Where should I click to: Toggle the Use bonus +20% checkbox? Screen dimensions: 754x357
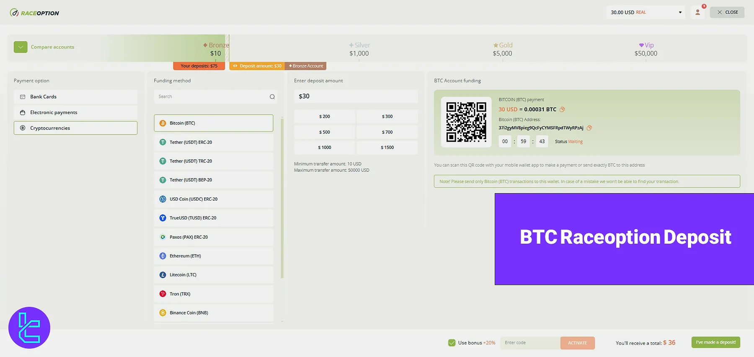tap(452, 343)
